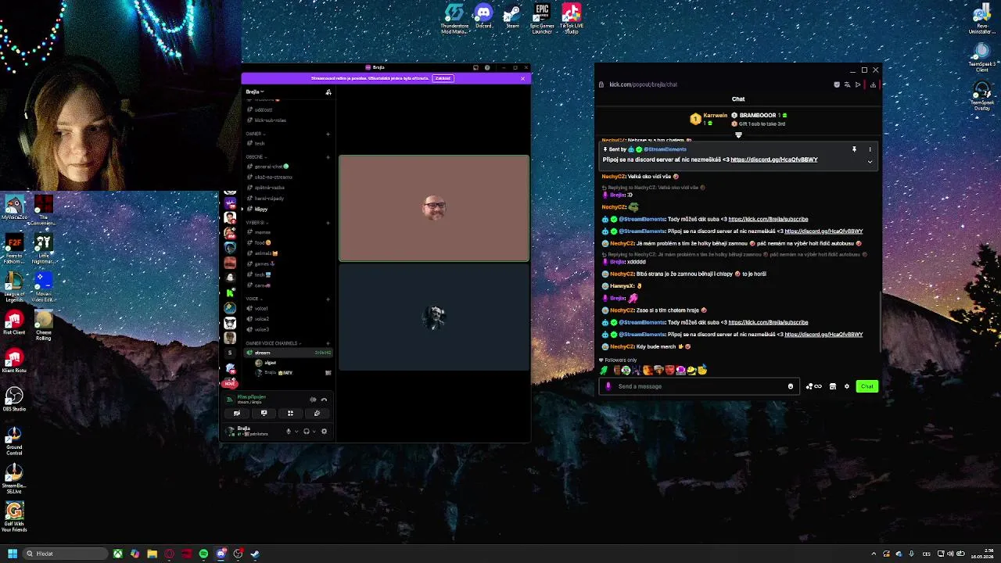This screenshot has height=563, width=1001.
Task: Open TikTok LIVE Studio shortcut
Action: click(571, 19)
